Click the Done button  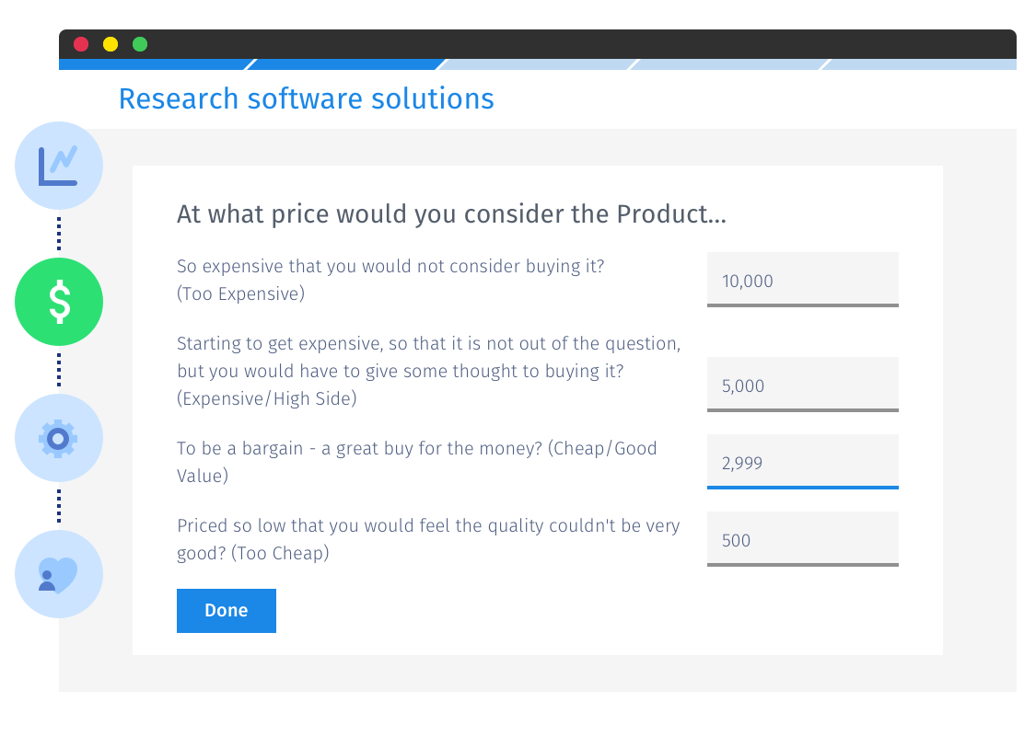(227, 611)
